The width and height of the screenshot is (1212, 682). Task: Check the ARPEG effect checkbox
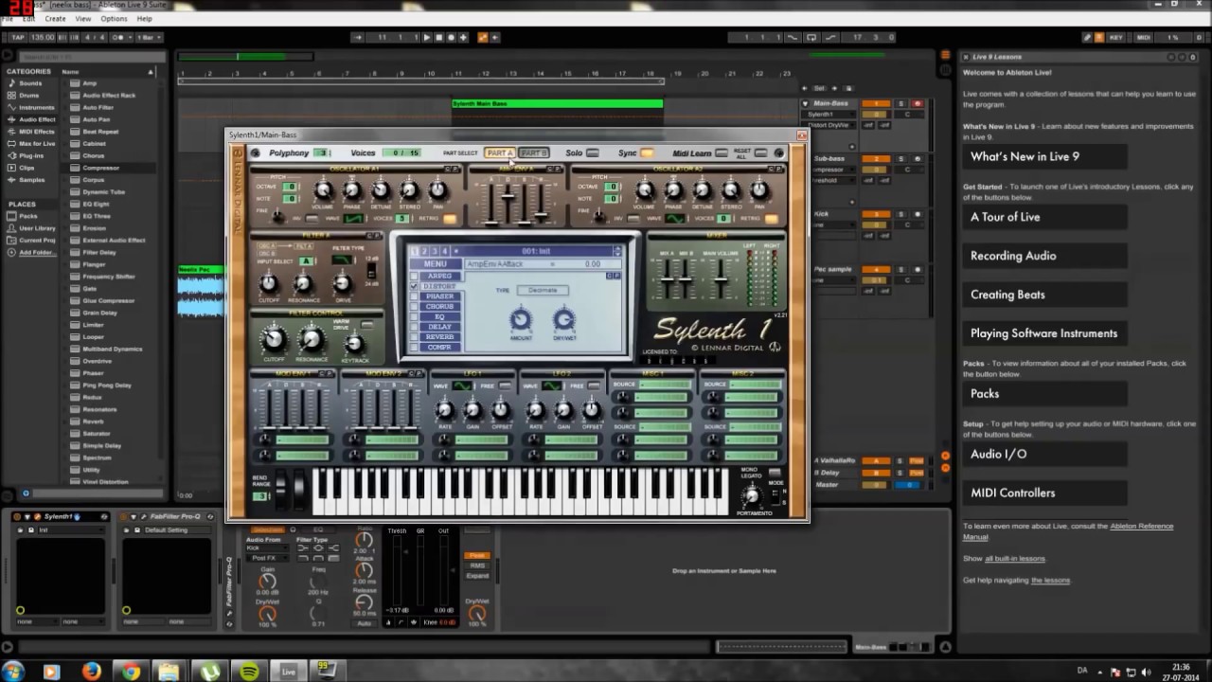(414, 276)
